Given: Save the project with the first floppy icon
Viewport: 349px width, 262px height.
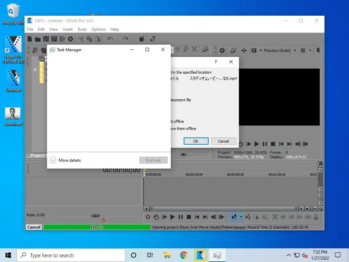Looking at the screenshot, I should (46, 39).
